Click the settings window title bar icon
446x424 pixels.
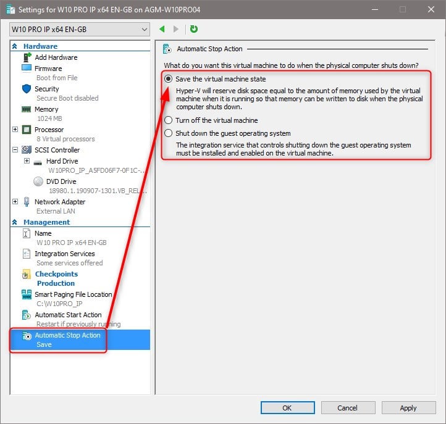(x=11, y=10)
